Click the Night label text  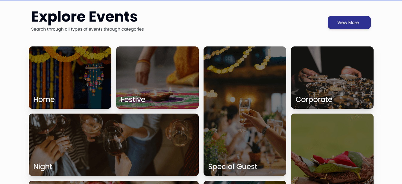(x=43, y=166)
